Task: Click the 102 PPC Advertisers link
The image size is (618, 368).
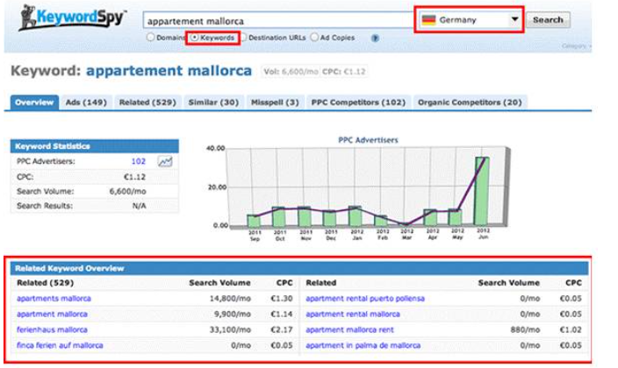Action: (x=139, y=161)
